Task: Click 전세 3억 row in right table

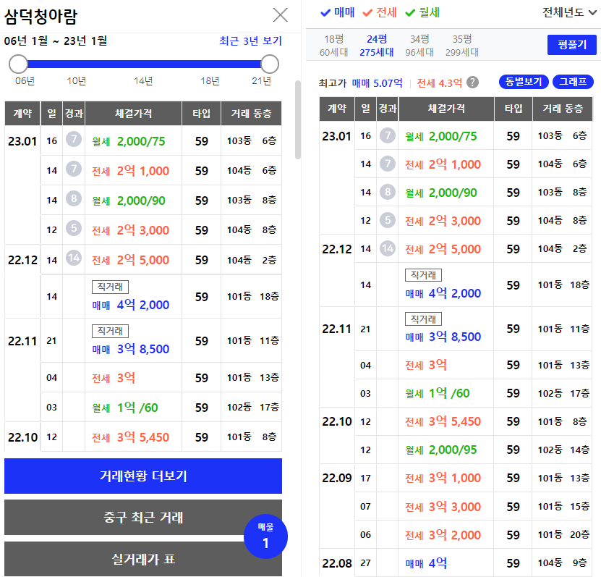Action: (426, 365)
